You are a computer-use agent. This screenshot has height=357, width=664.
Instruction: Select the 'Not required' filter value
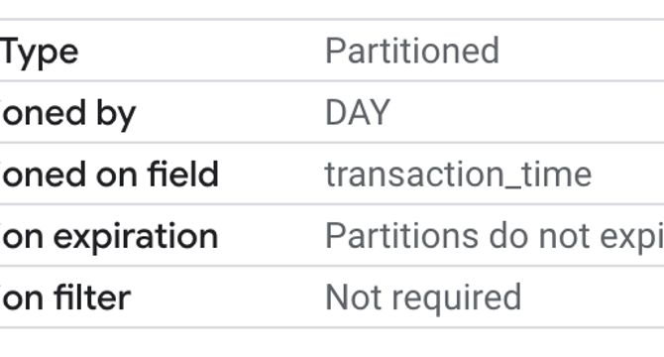423,298
